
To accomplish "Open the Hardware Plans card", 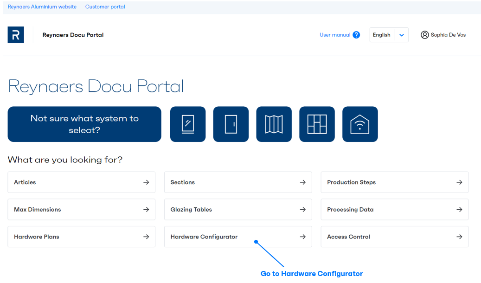I will point(81,237).
